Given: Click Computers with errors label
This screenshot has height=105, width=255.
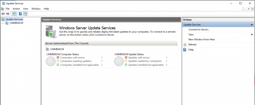Looking at the screenshot, I should point(72,57).
